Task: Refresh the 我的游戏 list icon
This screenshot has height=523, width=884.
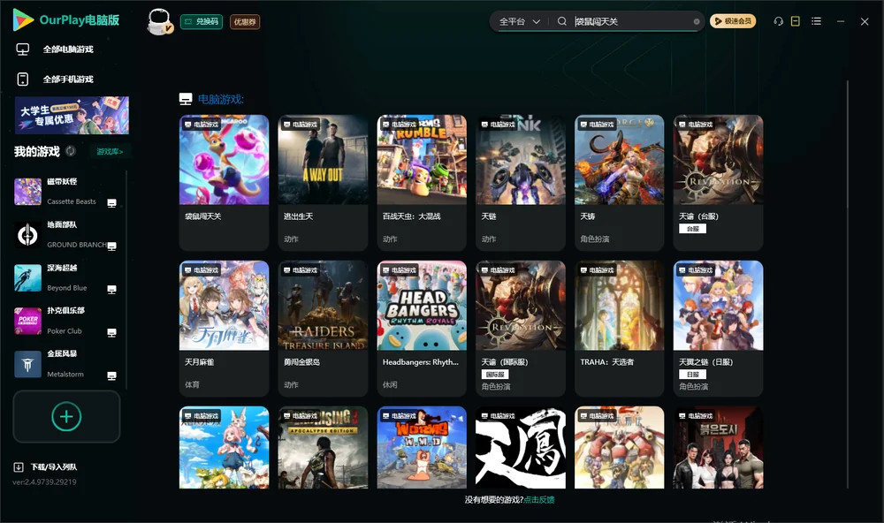Action: (71, 151)
